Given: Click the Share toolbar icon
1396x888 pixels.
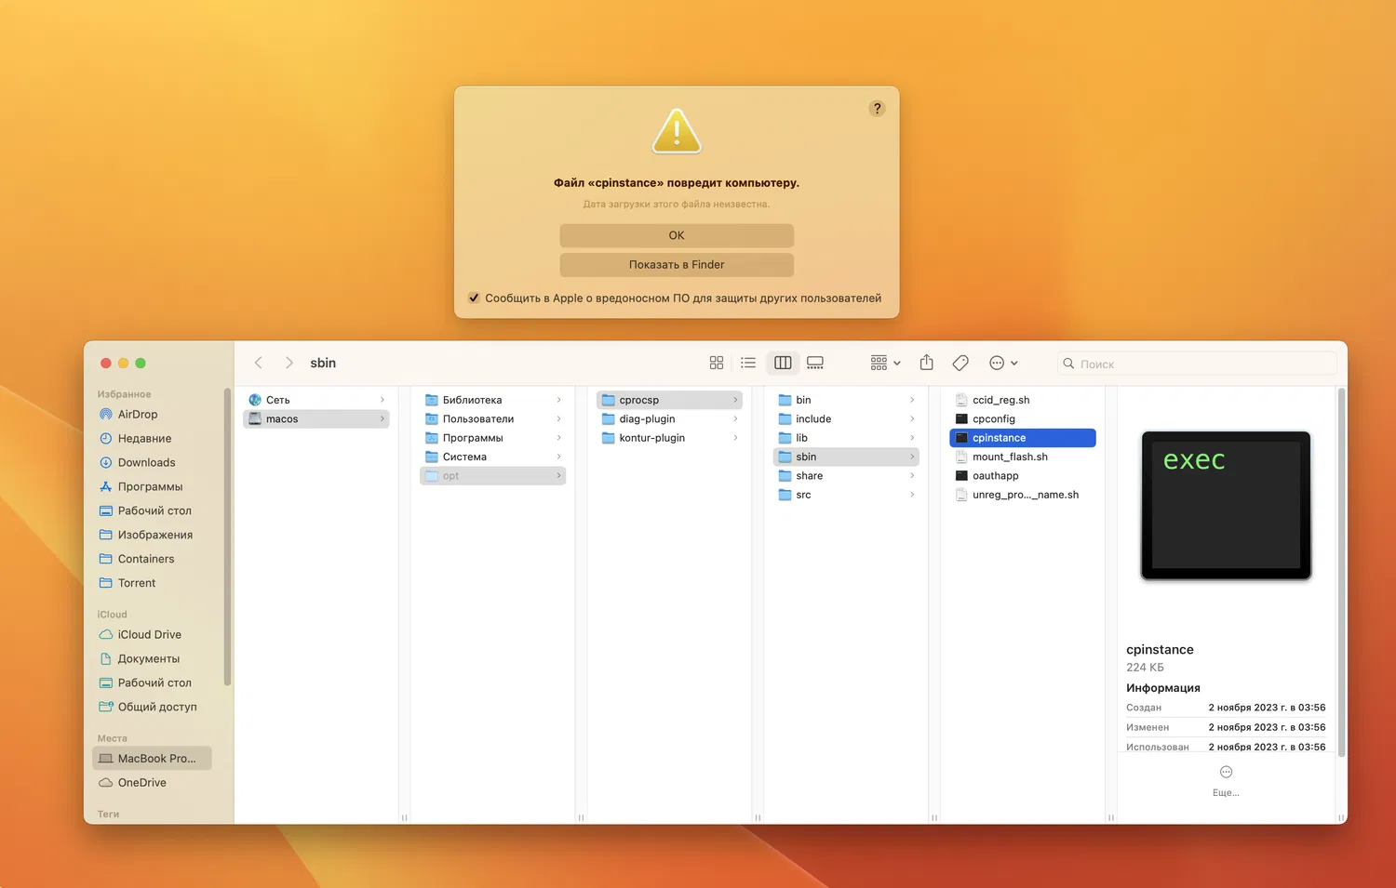Looking at the screenshot, I should [x=927, y=363].
